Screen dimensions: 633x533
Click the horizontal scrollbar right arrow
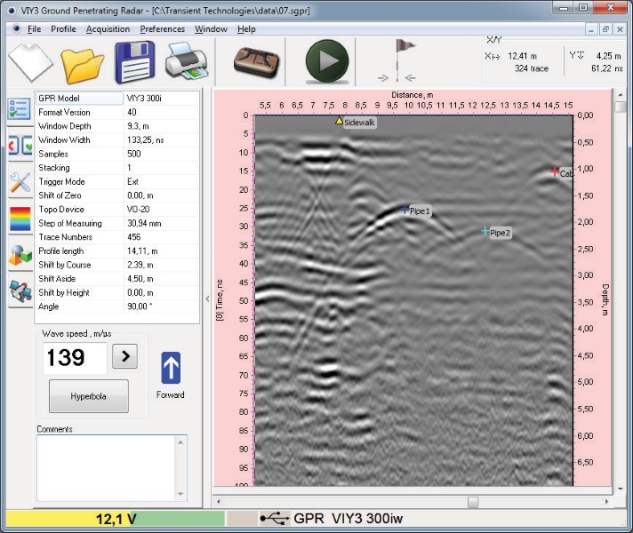(606, 502)
